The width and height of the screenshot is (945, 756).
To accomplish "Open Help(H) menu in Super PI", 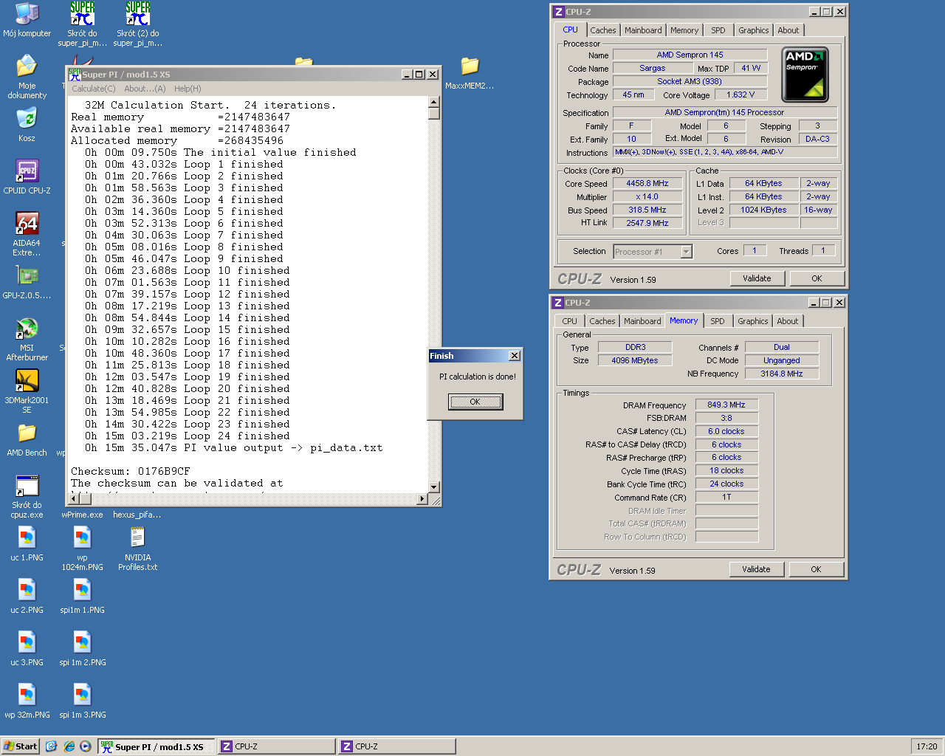I will pyautogui.click(x=188, y=89).
